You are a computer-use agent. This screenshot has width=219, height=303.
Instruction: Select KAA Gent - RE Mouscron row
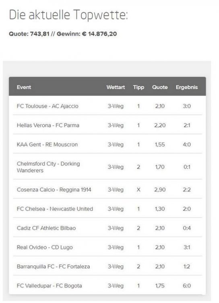click(107, 144)
